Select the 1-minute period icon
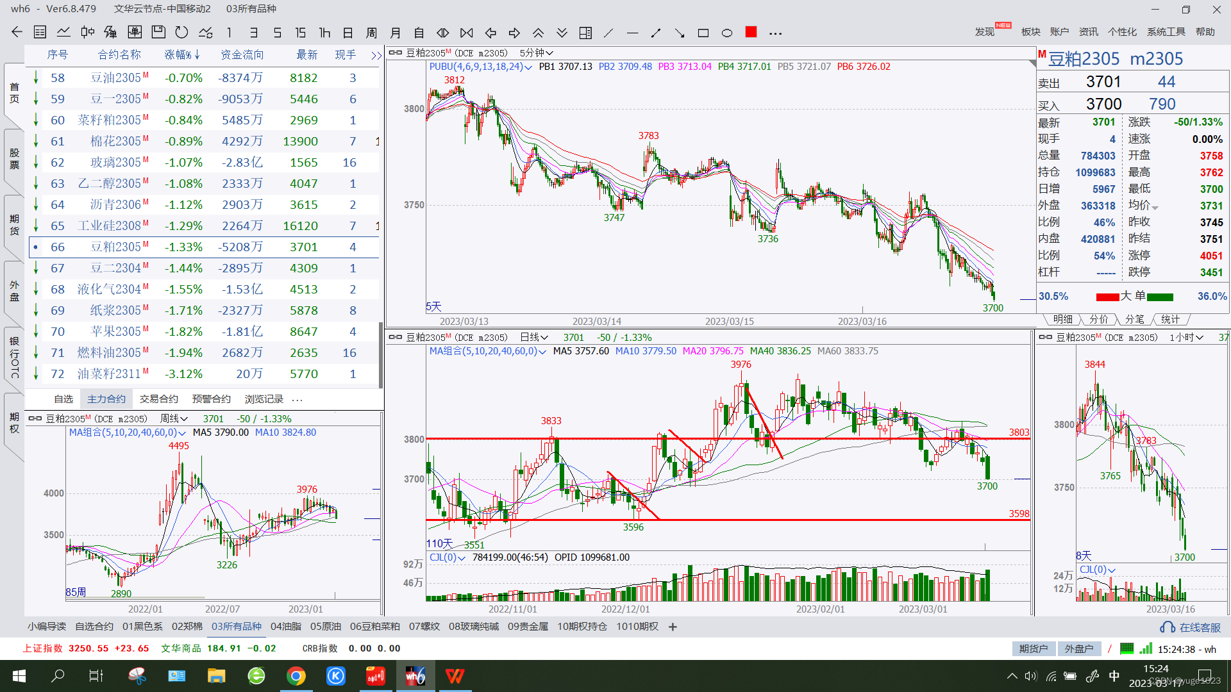The height and width of the screenshot is (692, 1231). click(229, 32)
